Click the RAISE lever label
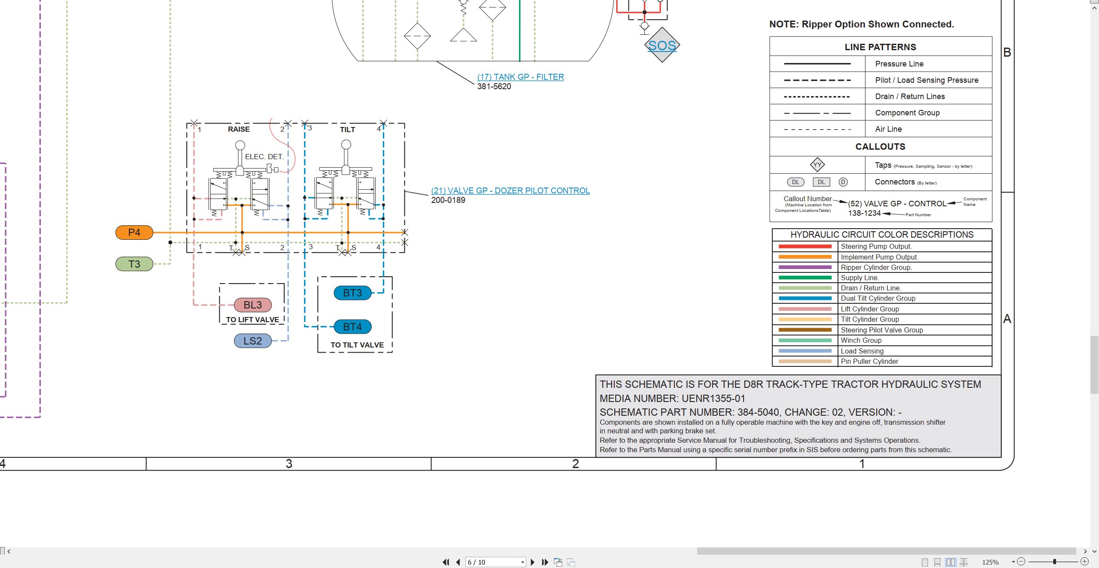 click(239, 129)
